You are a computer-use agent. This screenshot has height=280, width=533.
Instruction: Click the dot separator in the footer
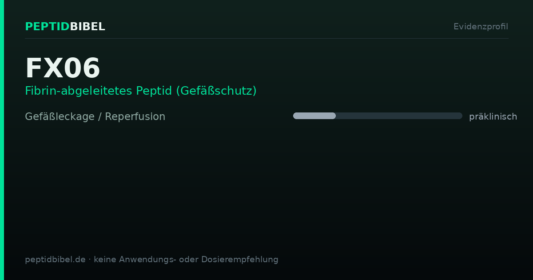(90, 260)
